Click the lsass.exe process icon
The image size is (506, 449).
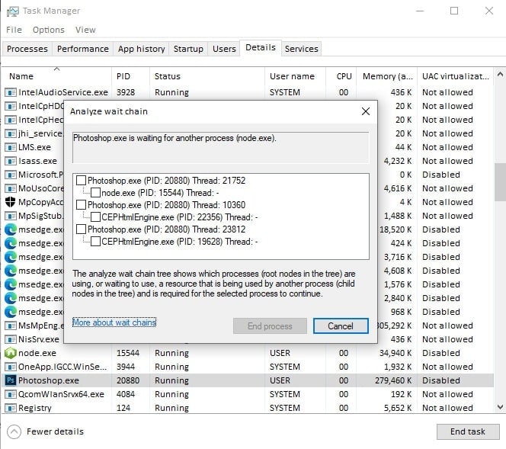(x=11, y=161)
